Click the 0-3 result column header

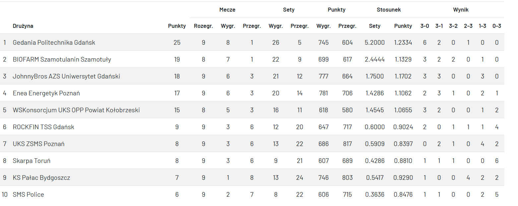[496, 26]
